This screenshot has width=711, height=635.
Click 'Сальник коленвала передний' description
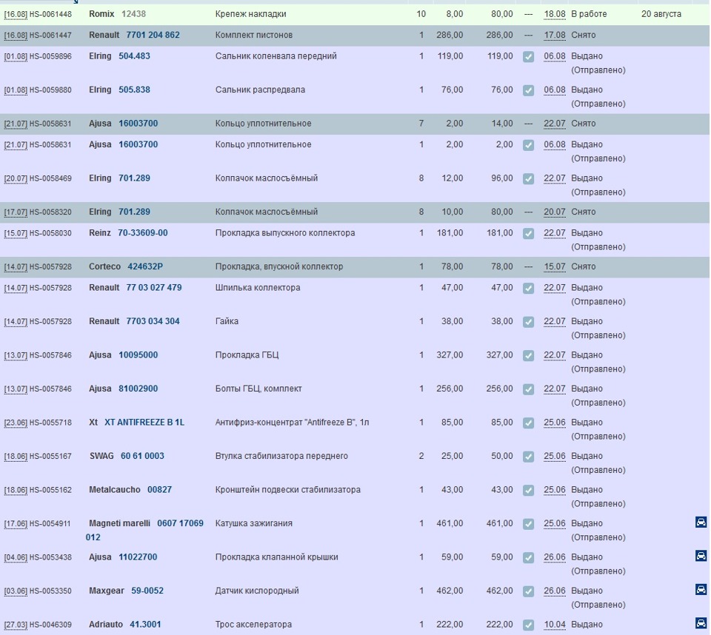[276, 56]
